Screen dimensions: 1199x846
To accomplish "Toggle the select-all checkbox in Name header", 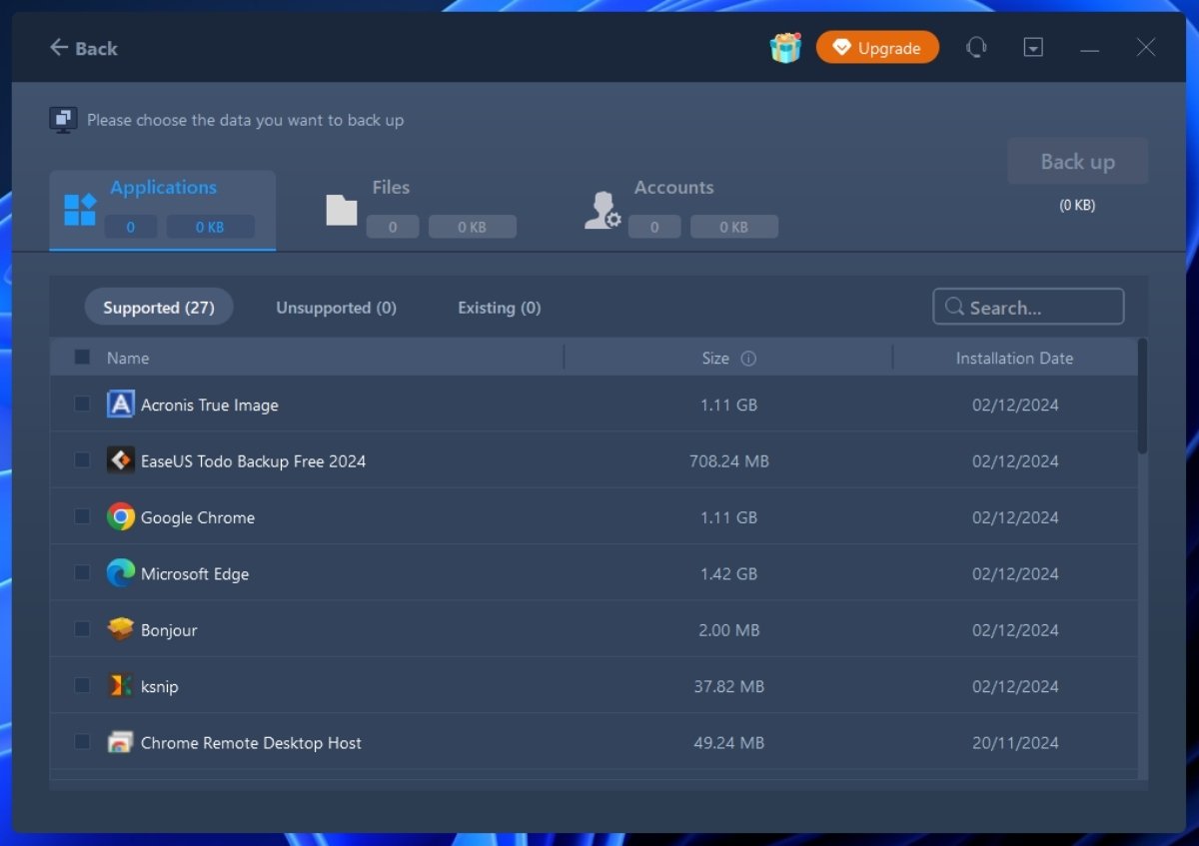I will click(82, 357).
